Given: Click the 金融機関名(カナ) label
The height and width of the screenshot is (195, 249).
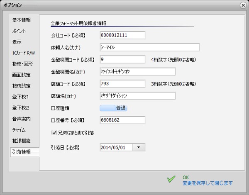Looking at the screenshot, I should tap(68, 72).
